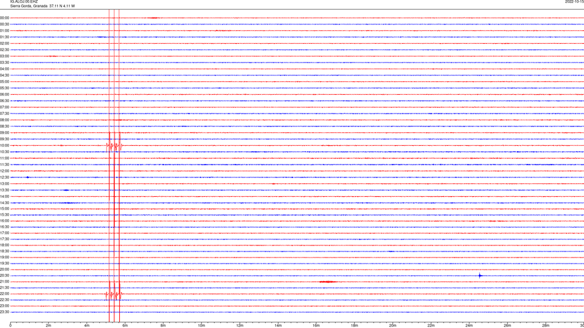Select the 03:30 trace time label
The image size is (584, 328).
[4, 63]
